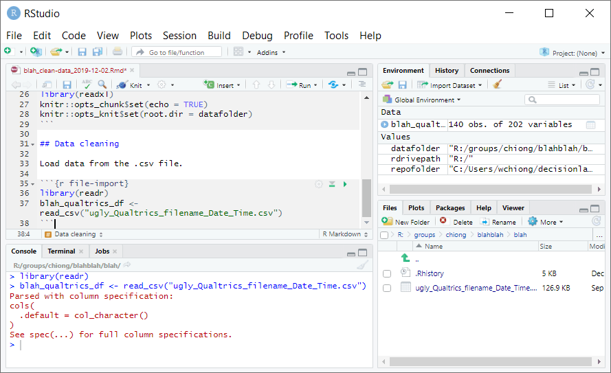This screenshot has height=373, width=611.
Task: Switch to the Terminal tab
Action: (x=61, y=251)
